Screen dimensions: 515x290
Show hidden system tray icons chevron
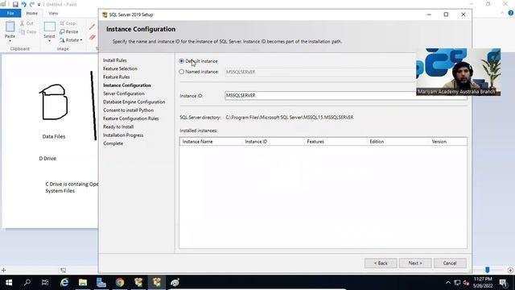point(447,283)
